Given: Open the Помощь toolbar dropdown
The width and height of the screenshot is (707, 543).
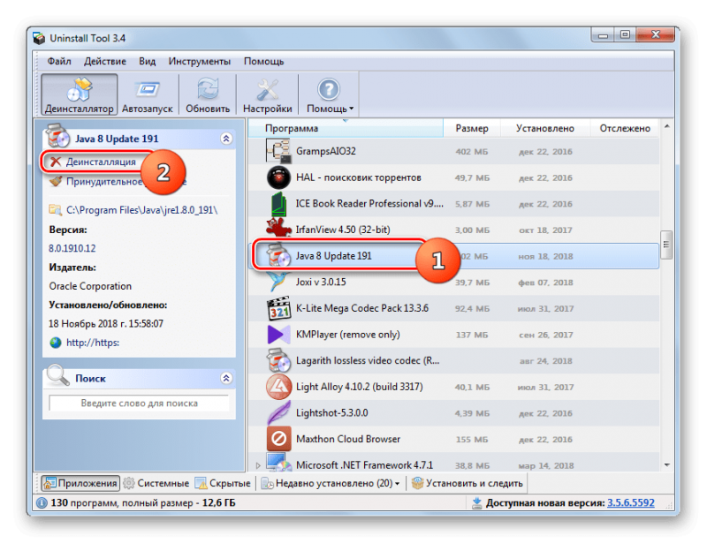Looking at the screenshot, I should coord(330,94).
